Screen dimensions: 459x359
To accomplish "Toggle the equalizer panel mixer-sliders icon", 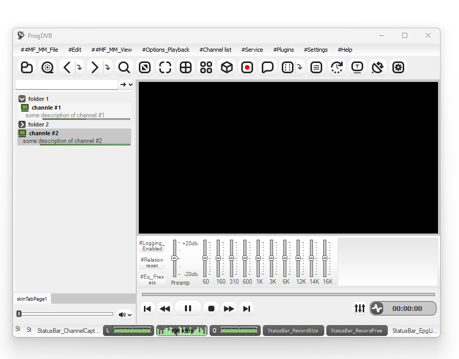I will pos(360,308).
